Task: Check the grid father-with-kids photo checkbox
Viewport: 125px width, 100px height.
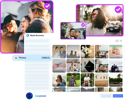Action: (107, 71)
